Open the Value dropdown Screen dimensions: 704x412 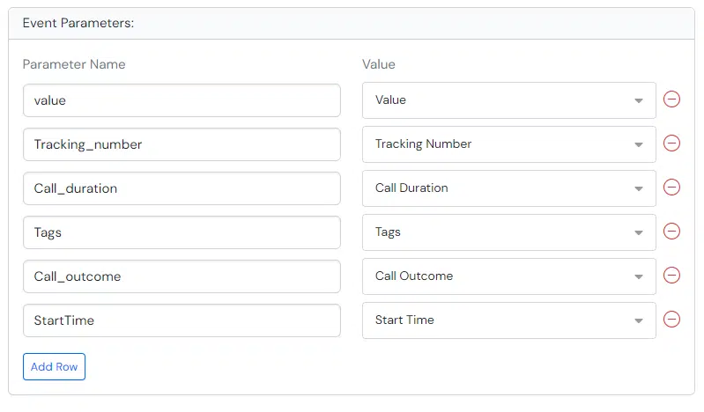(508, 100)
